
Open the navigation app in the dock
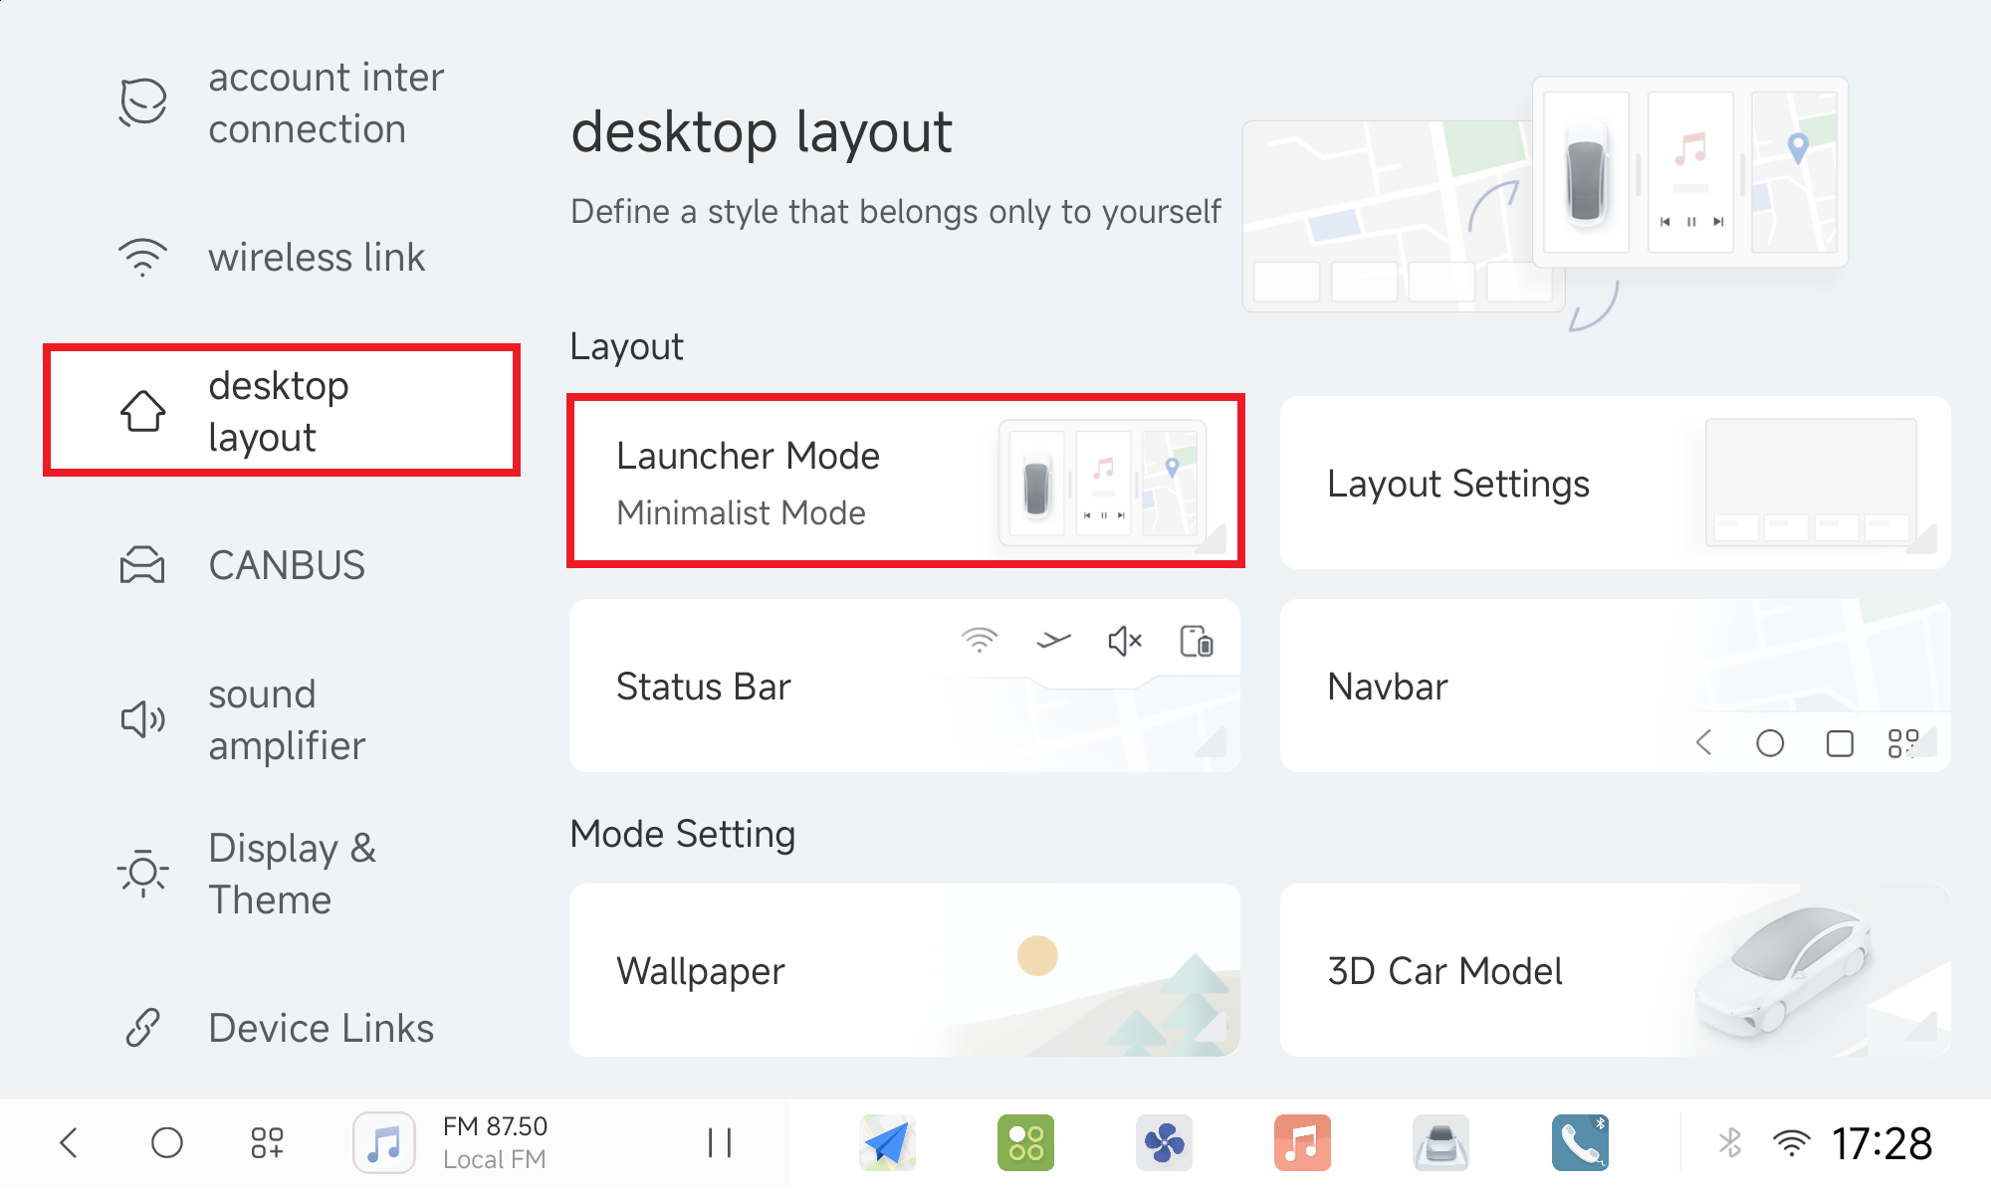887,1142
